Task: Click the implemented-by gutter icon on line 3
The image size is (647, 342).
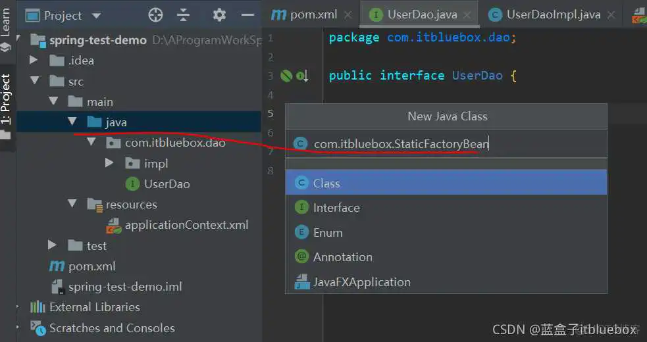Action: click(302, 76)
